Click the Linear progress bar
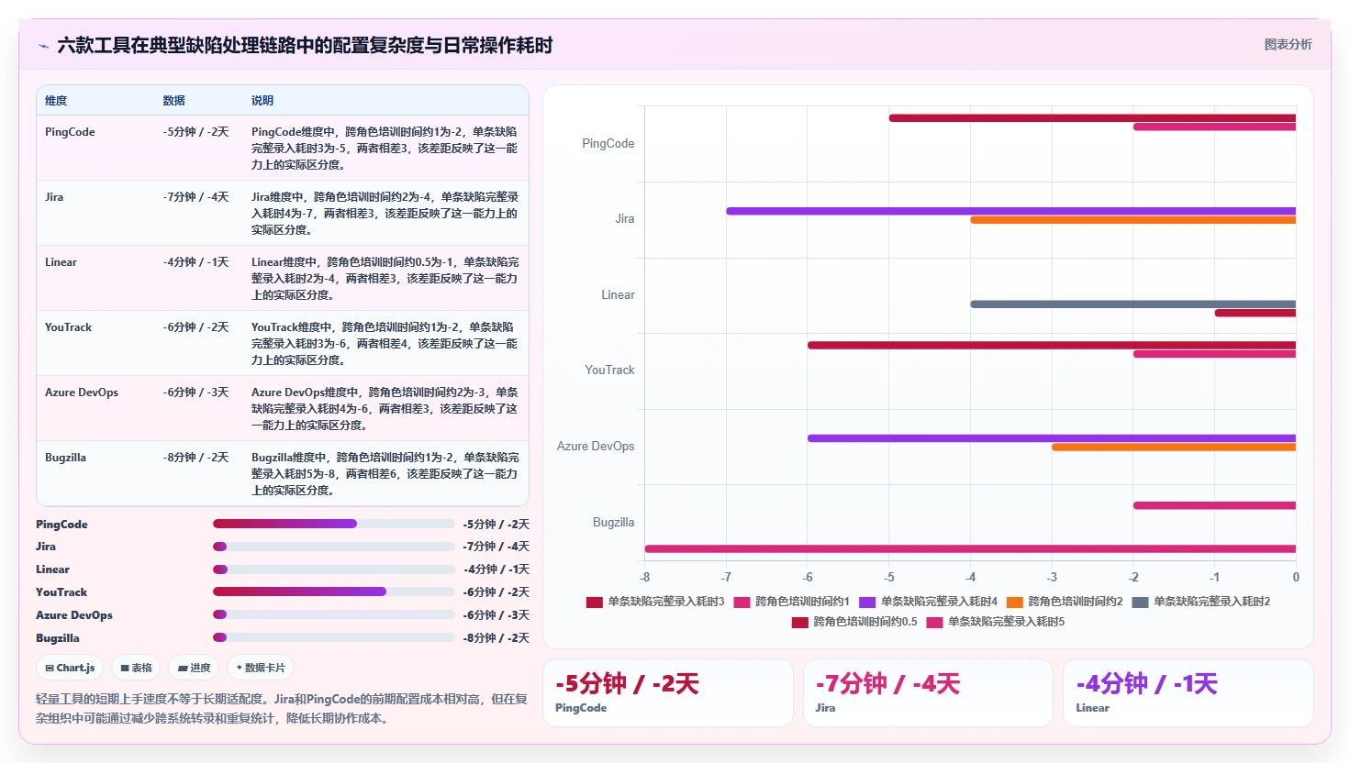Viewport: 1350px width, 763px height. [x=334, y=569]
